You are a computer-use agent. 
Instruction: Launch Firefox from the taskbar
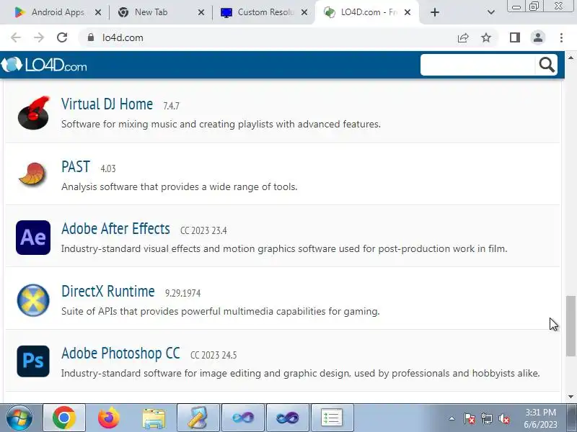click(109, 418)
